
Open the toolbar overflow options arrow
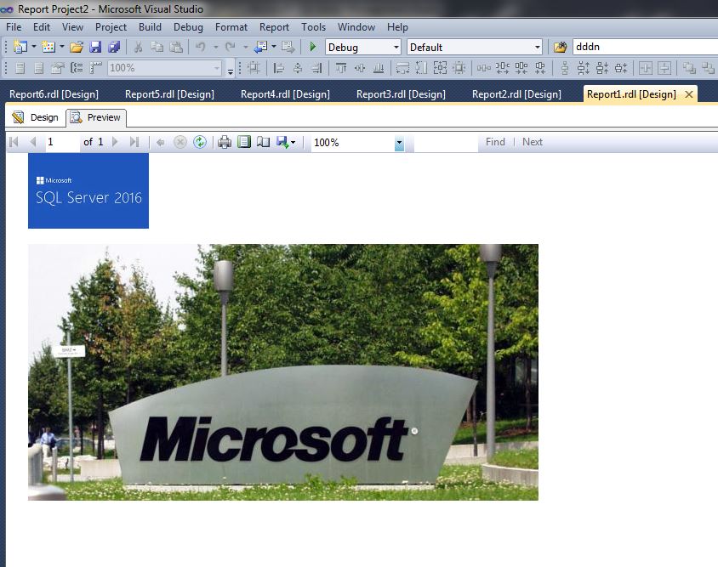coord(231,71)
